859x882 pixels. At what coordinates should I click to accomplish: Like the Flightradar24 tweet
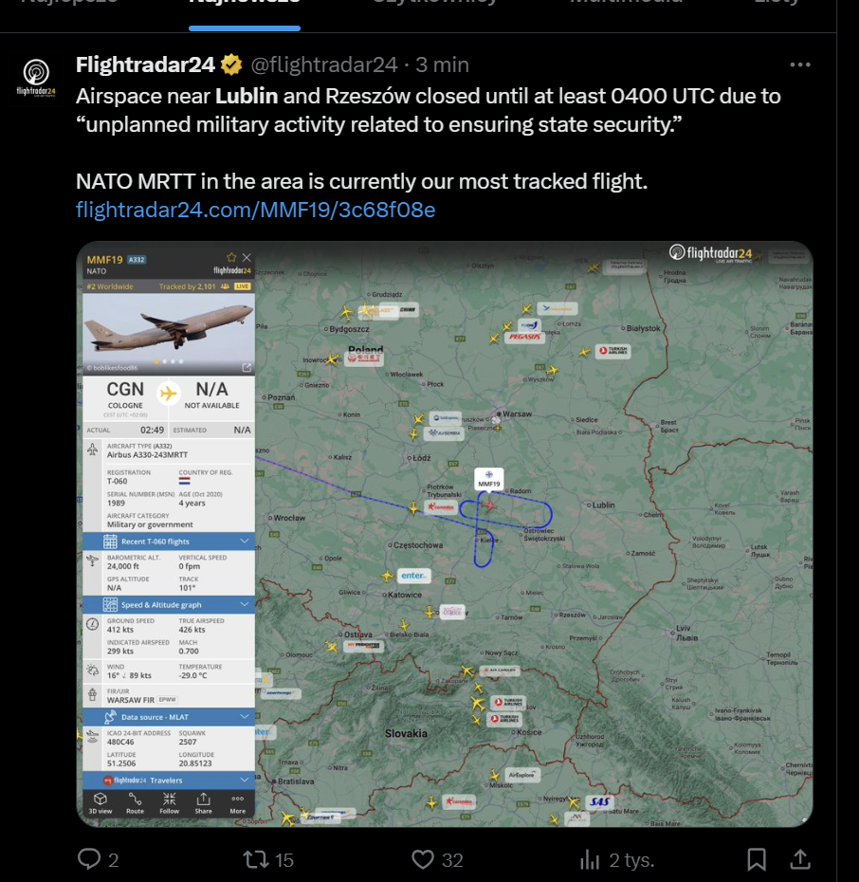tap(423, 859)
